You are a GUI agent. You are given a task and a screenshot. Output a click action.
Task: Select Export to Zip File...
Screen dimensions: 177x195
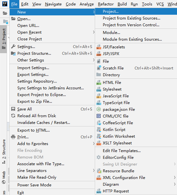[x=52, y=102]
